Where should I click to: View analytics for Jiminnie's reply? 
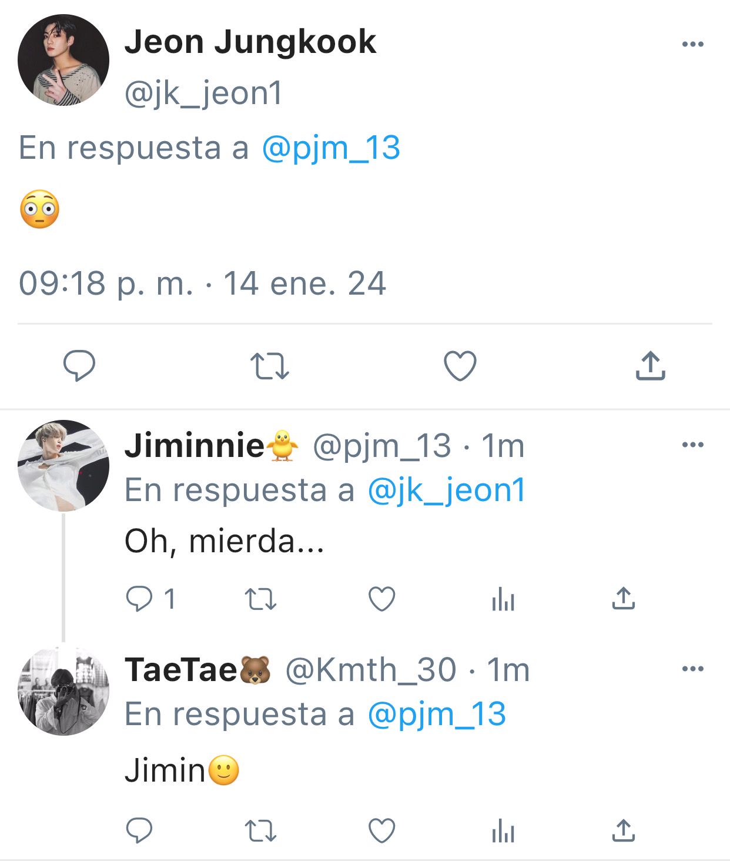coord(503,599)
